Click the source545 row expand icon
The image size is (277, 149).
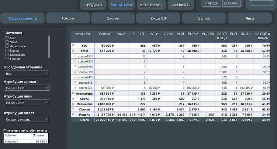75,88
